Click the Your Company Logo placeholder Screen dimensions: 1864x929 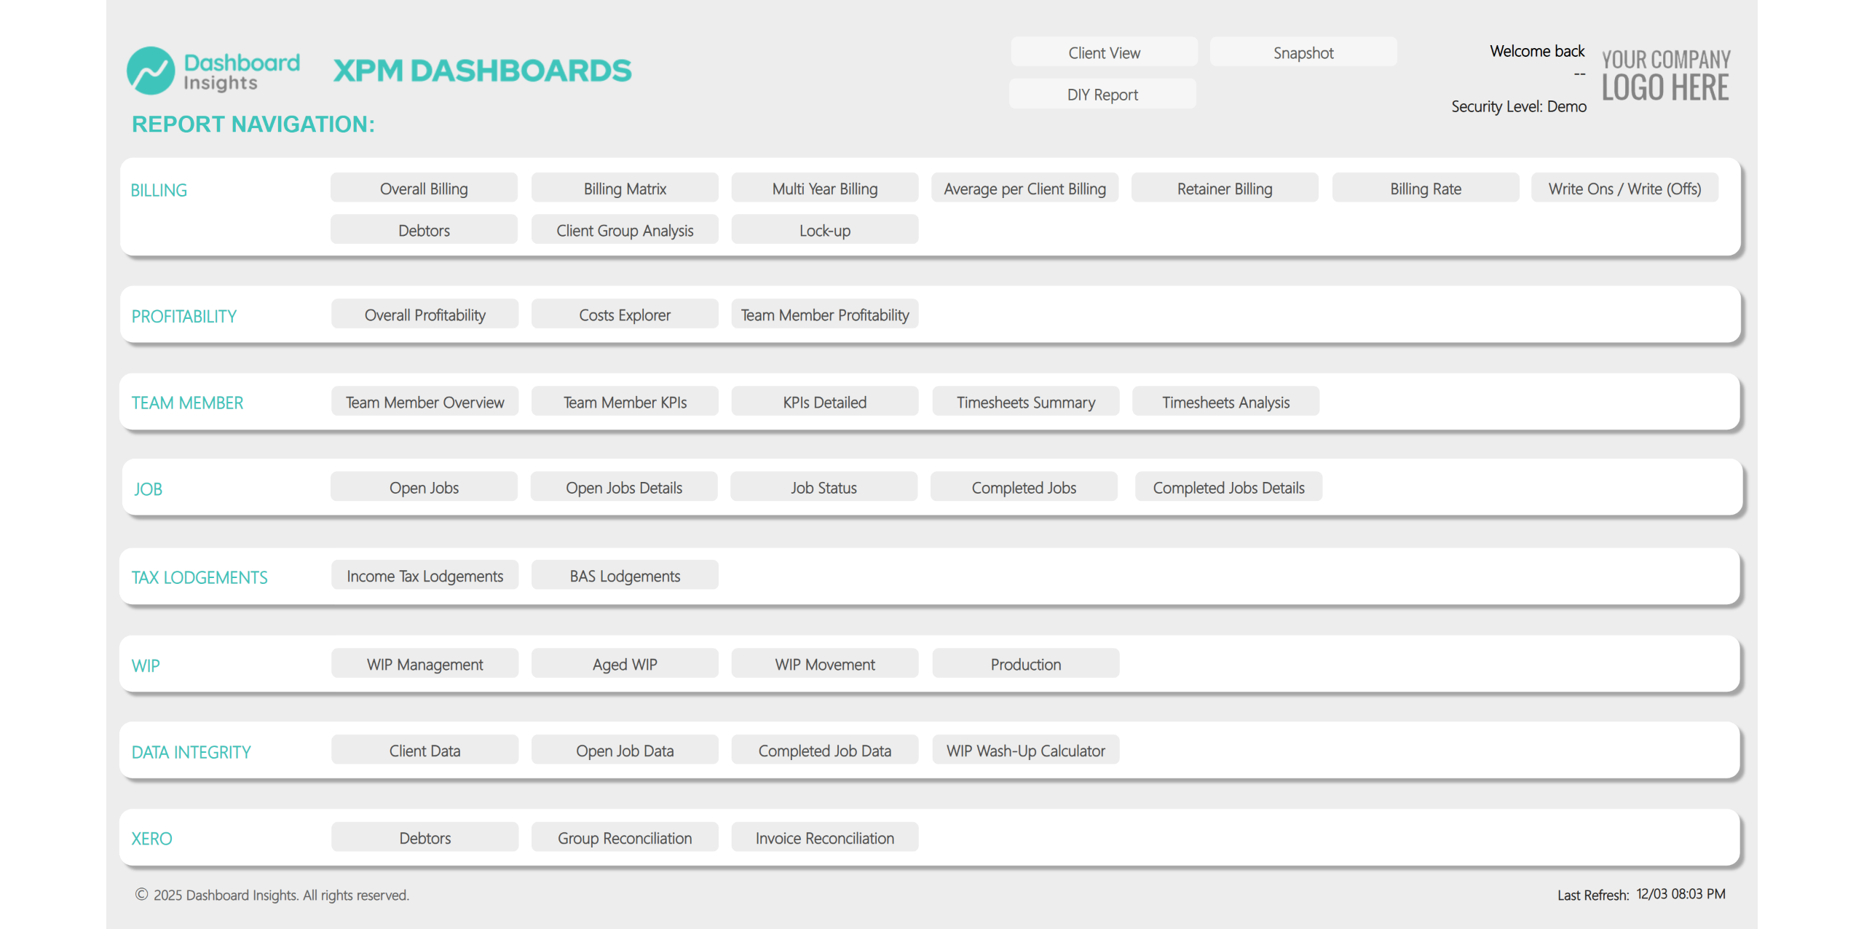(x=1665, y=76)
